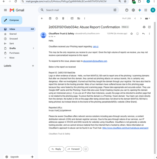The height and width of the screenshot is (159, 157).
Task: Add emoji reaction in message header
Action: tap(137, 34)
